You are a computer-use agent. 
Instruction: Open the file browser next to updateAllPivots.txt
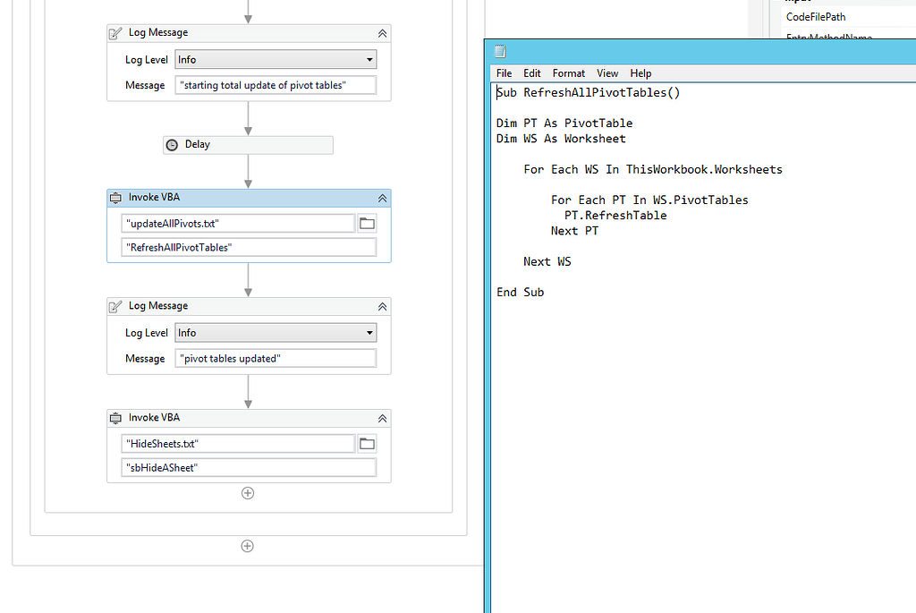[x=367, y=221]
